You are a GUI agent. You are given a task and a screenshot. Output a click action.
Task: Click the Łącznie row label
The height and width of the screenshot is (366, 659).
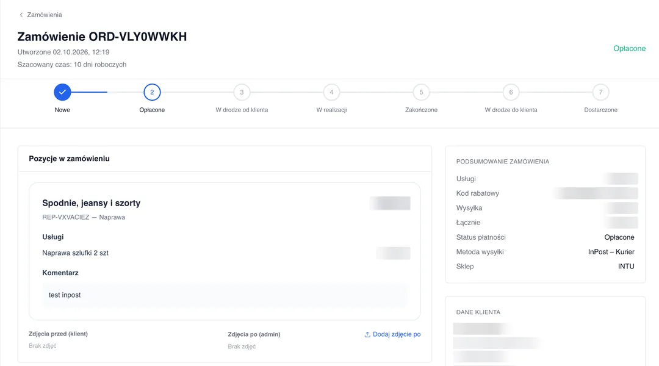[x=468, y=222]
